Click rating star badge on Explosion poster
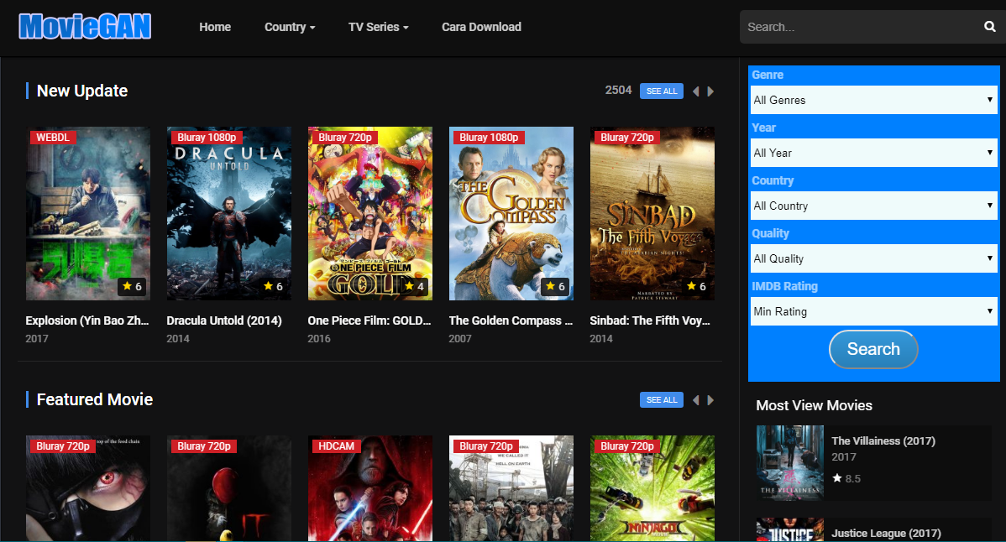Screen dimensions: 1006x542 [x=132, y=286]
